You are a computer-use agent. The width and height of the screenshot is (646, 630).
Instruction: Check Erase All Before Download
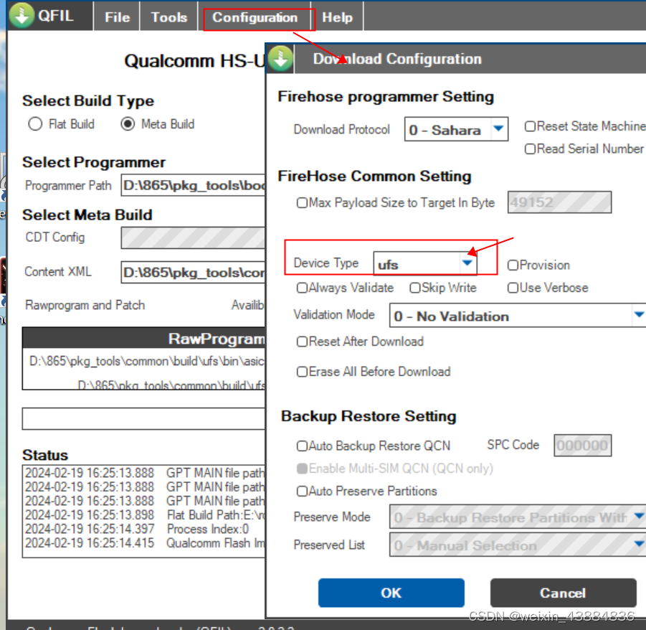point(302,372)
